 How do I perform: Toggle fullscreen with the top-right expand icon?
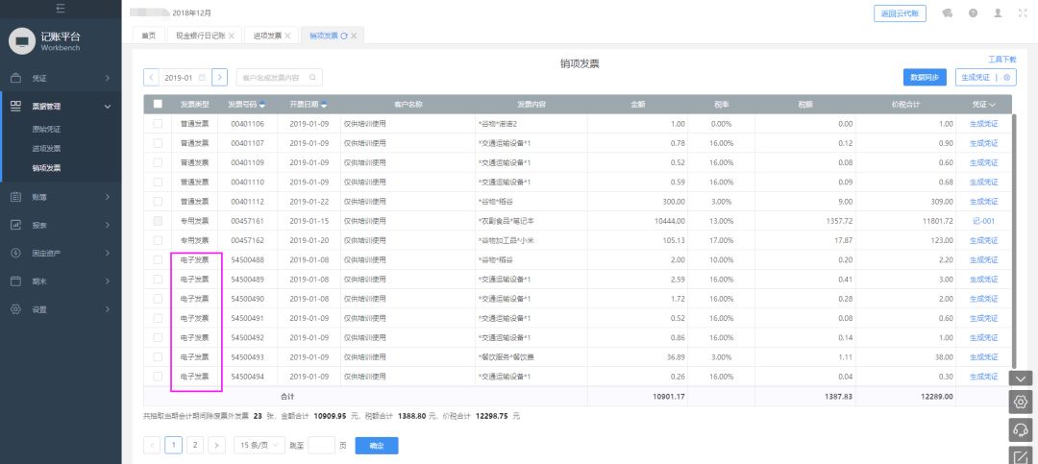1022,13
